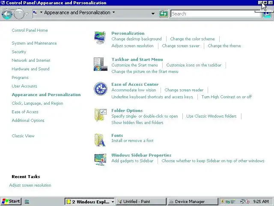The width and height of the screenshot is (274, 206).
Task: Open the address bar history dropdown
Action: pyautogui.click(x=153, y=13)
